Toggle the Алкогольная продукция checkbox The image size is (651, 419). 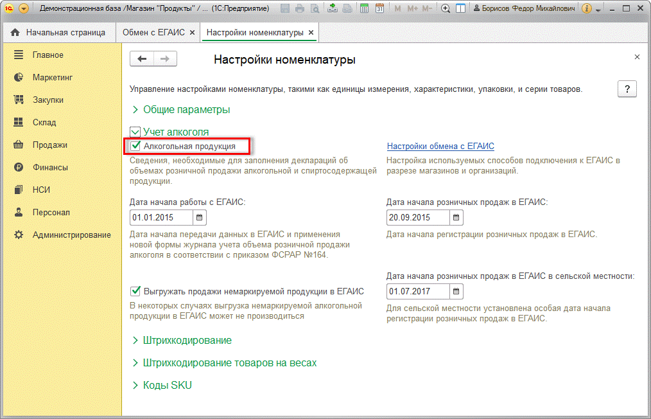coord(135,146)
